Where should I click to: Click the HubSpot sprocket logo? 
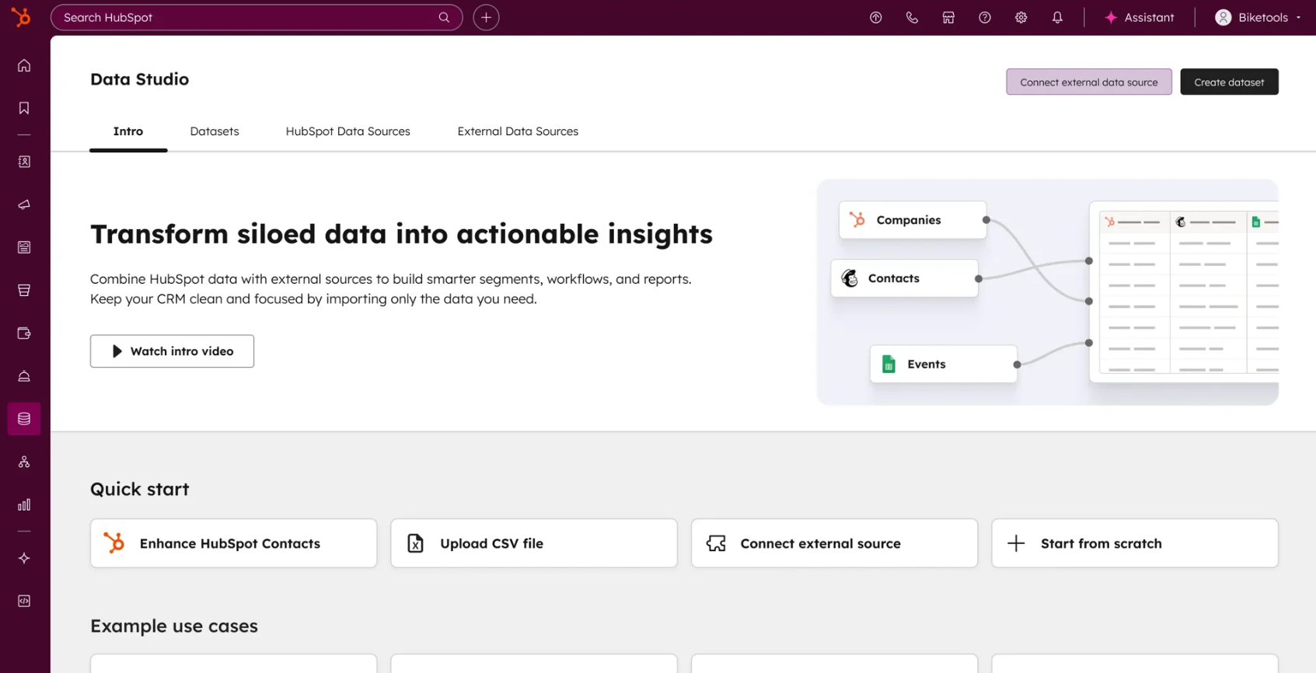click(x=22, y=16)
